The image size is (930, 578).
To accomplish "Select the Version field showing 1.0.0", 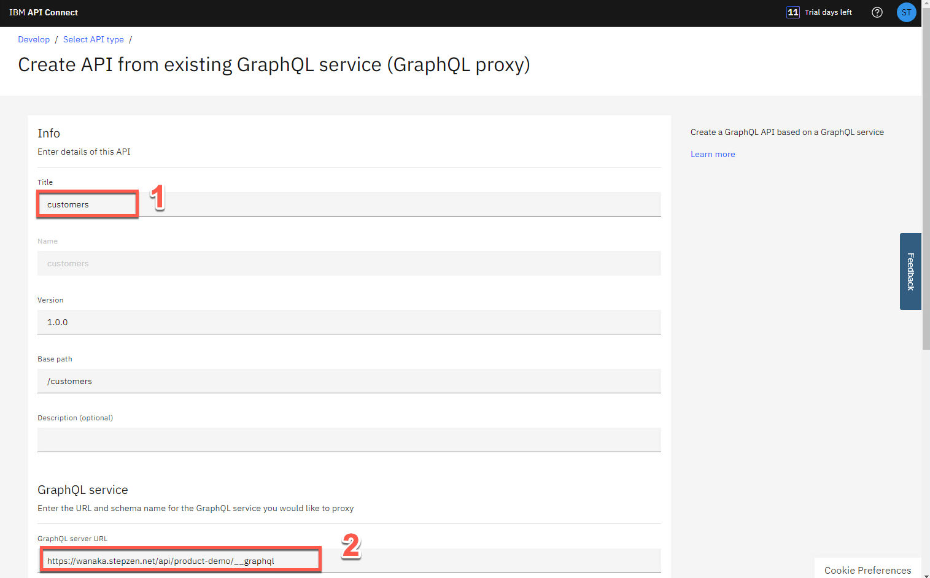I will (349, 322).
